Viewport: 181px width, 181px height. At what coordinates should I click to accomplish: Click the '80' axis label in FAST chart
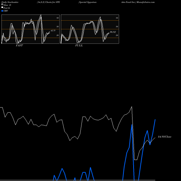[58, 18]
